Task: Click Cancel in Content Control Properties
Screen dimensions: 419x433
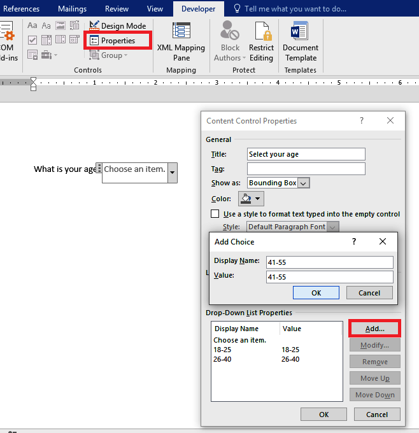Action: click(377, 415)
